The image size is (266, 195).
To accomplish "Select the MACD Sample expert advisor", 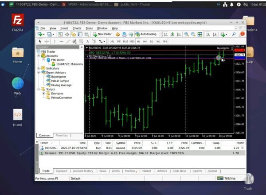I will 60,81.
